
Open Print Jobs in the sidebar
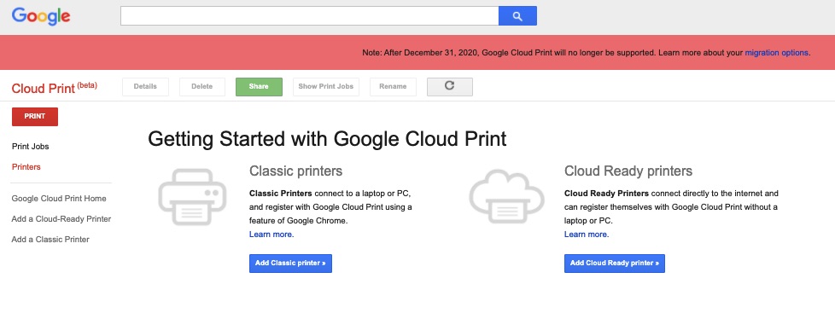[31, 147]
